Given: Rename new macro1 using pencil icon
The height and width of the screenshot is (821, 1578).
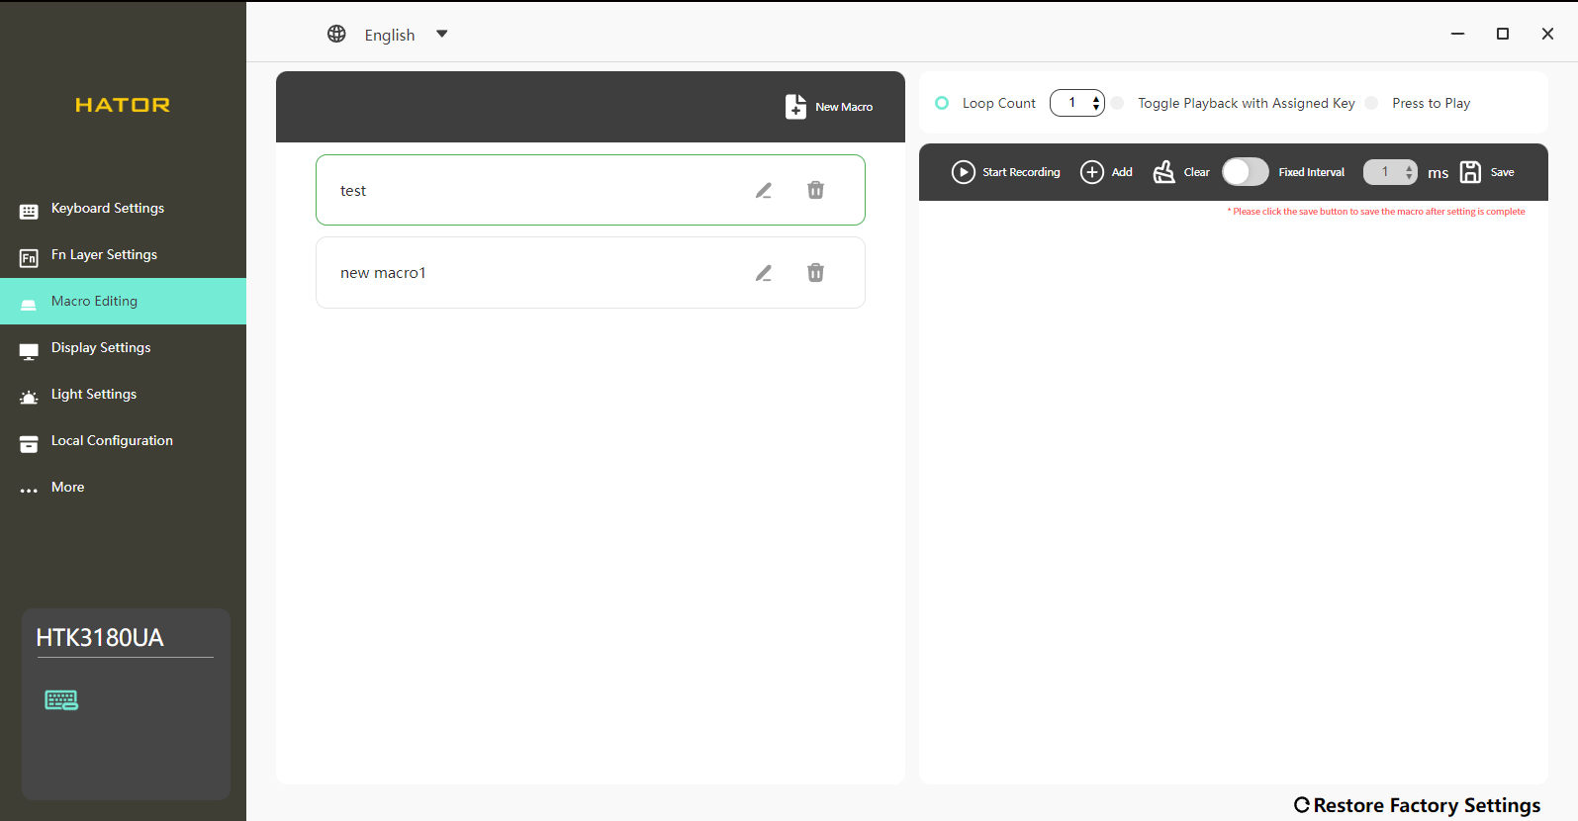Looking at the screenshot, I should tap(764, 273).
